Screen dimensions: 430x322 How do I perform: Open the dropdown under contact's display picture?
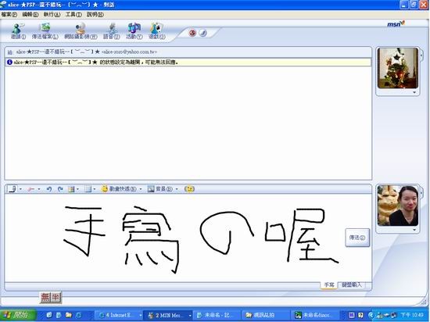tap(414, 93)
